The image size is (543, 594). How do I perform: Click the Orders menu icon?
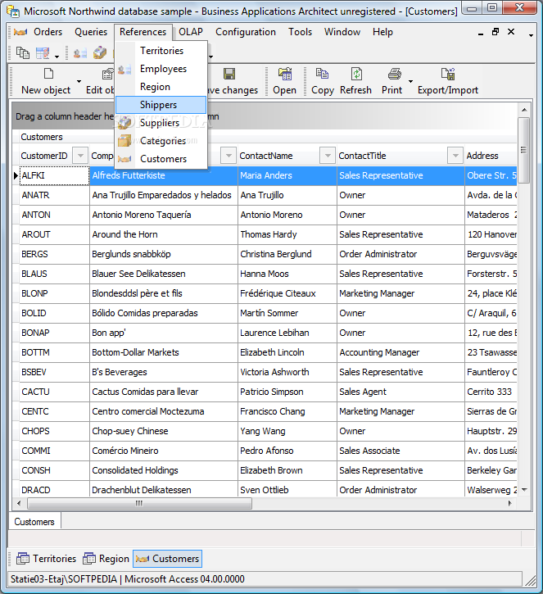20,32
